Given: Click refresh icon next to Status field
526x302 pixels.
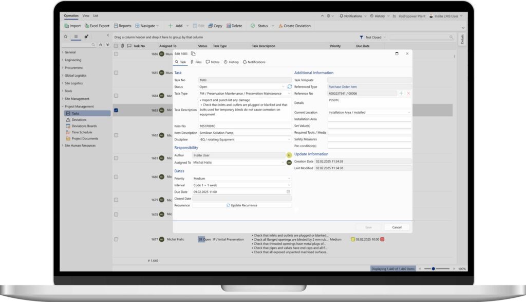Looking at the screenshot, I should point(290,86).
